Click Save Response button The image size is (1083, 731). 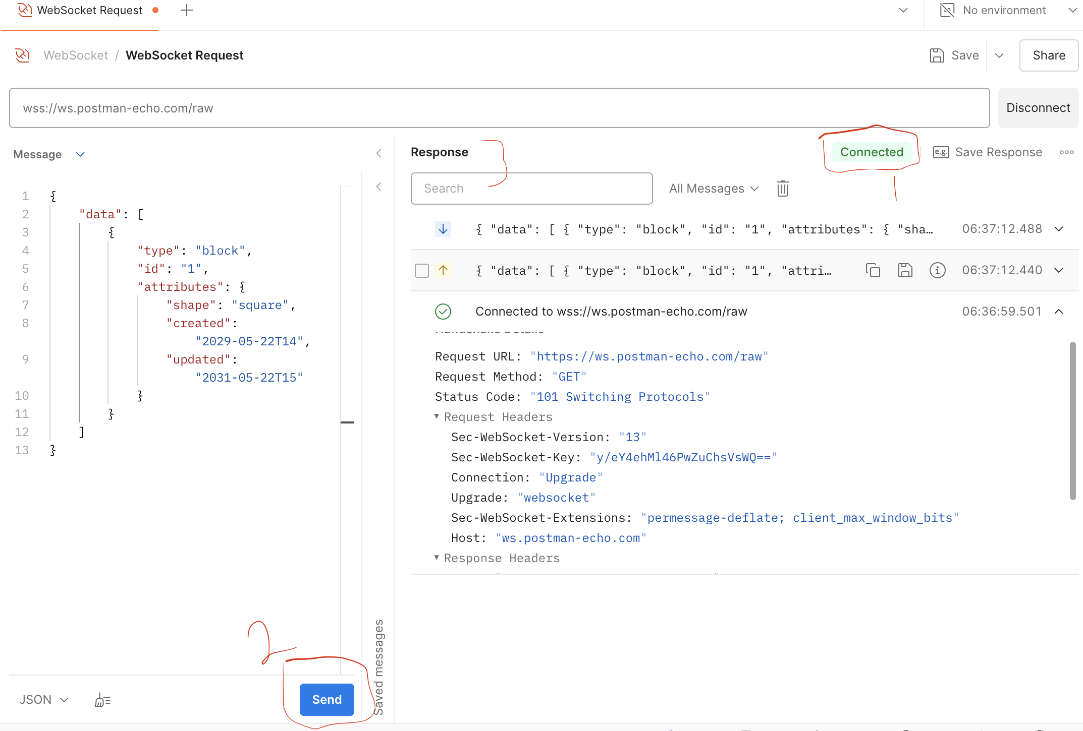click(988, 152)
